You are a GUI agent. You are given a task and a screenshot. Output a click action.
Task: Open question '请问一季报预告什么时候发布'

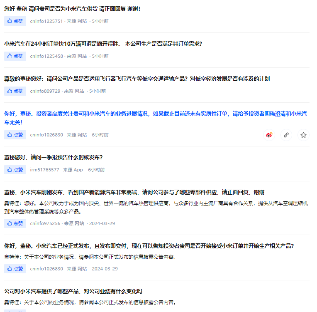(54, 157)
